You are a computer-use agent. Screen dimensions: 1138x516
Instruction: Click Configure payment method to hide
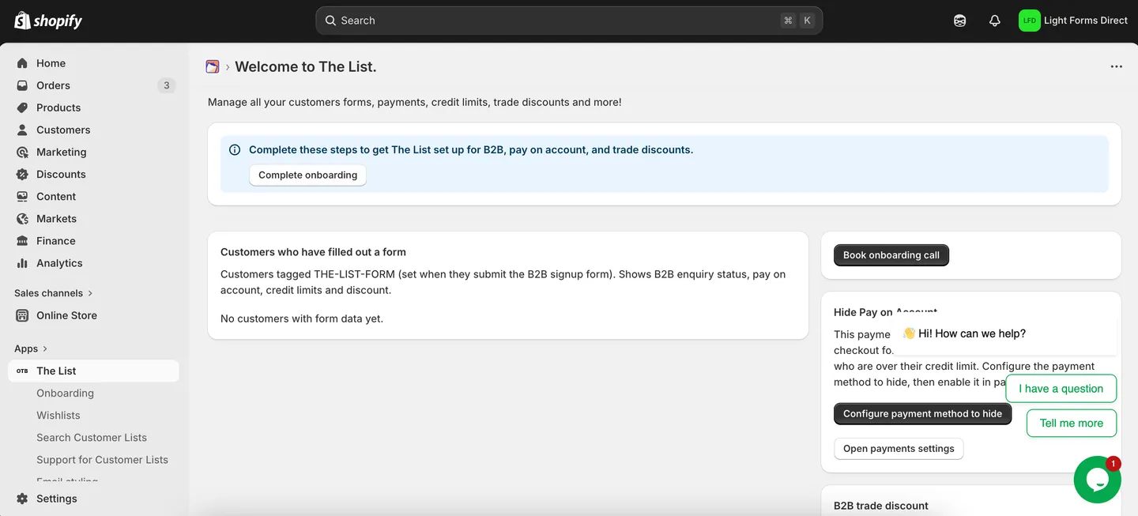922,413
